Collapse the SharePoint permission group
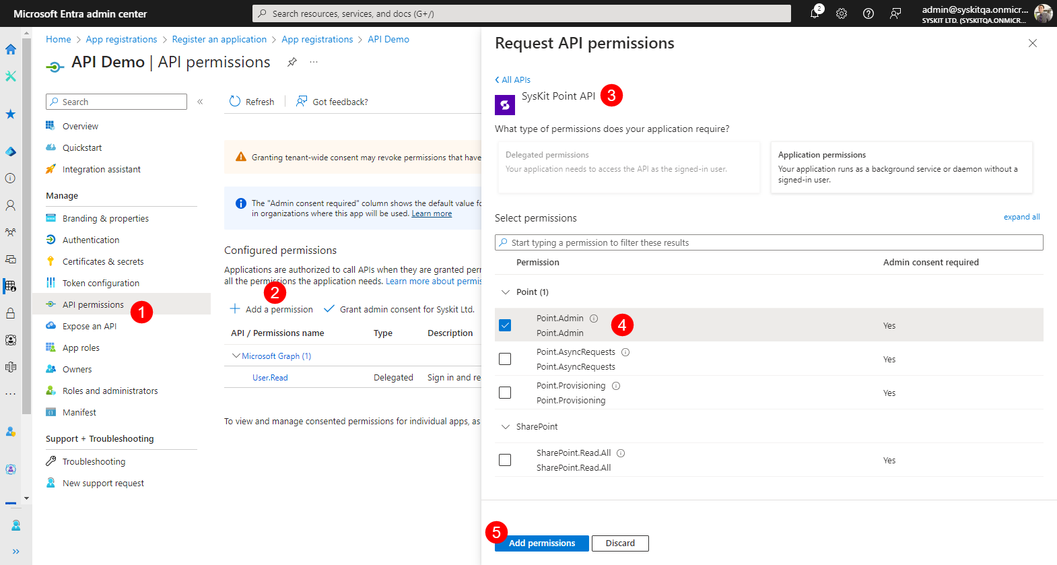 coord(506,427)
